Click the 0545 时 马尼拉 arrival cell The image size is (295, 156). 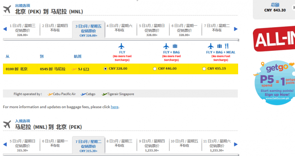point(53,69)
